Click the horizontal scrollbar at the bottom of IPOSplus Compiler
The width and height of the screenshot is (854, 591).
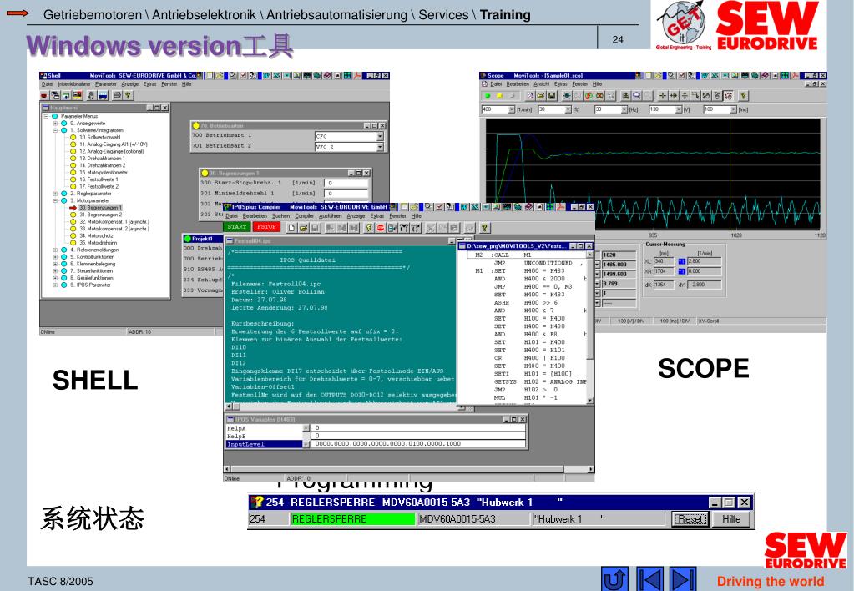(408, 469)
